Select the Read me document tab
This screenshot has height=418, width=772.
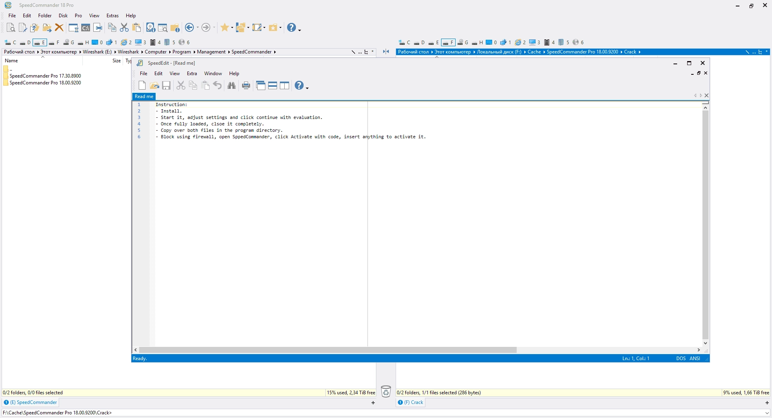pyautogui.click(x=144, y=96)
